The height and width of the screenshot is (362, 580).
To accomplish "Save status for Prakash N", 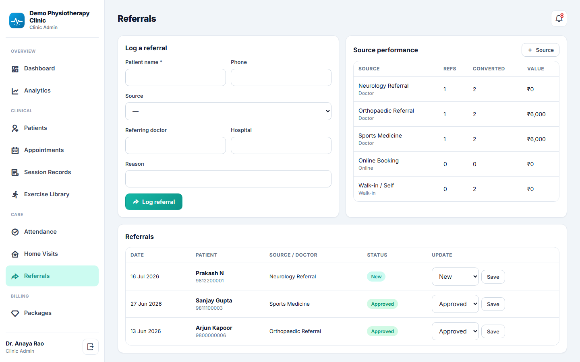I will pyautogui.click(x=493, y=277).
